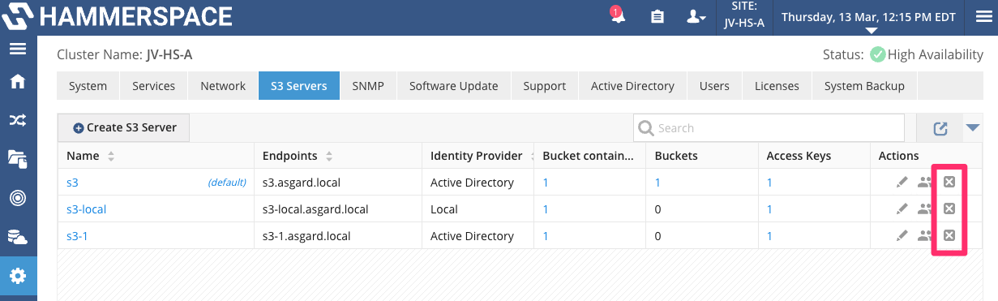Open the target objectives sidebar icon
Viewport: 998px width, 301px height.
18,197
